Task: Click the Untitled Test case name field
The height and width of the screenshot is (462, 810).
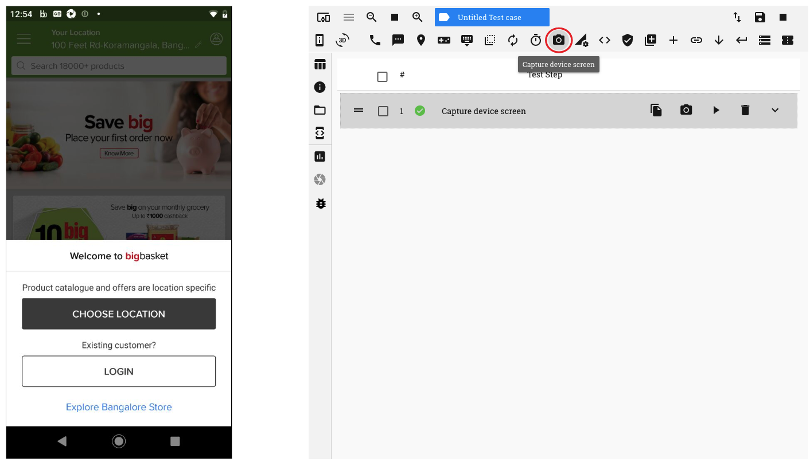Action: [x=492, y=17]
